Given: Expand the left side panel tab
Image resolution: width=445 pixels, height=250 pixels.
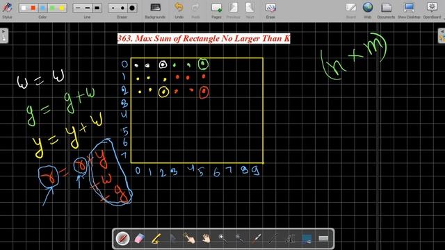Looking at the screenshot, I should point(3,35).
